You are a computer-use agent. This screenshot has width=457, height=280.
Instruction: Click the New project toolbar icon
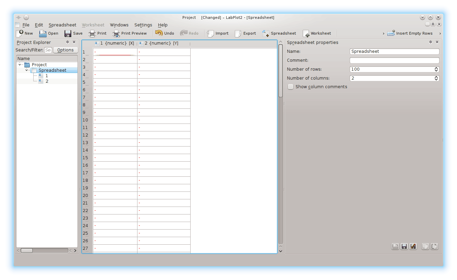tap(20, 33)
